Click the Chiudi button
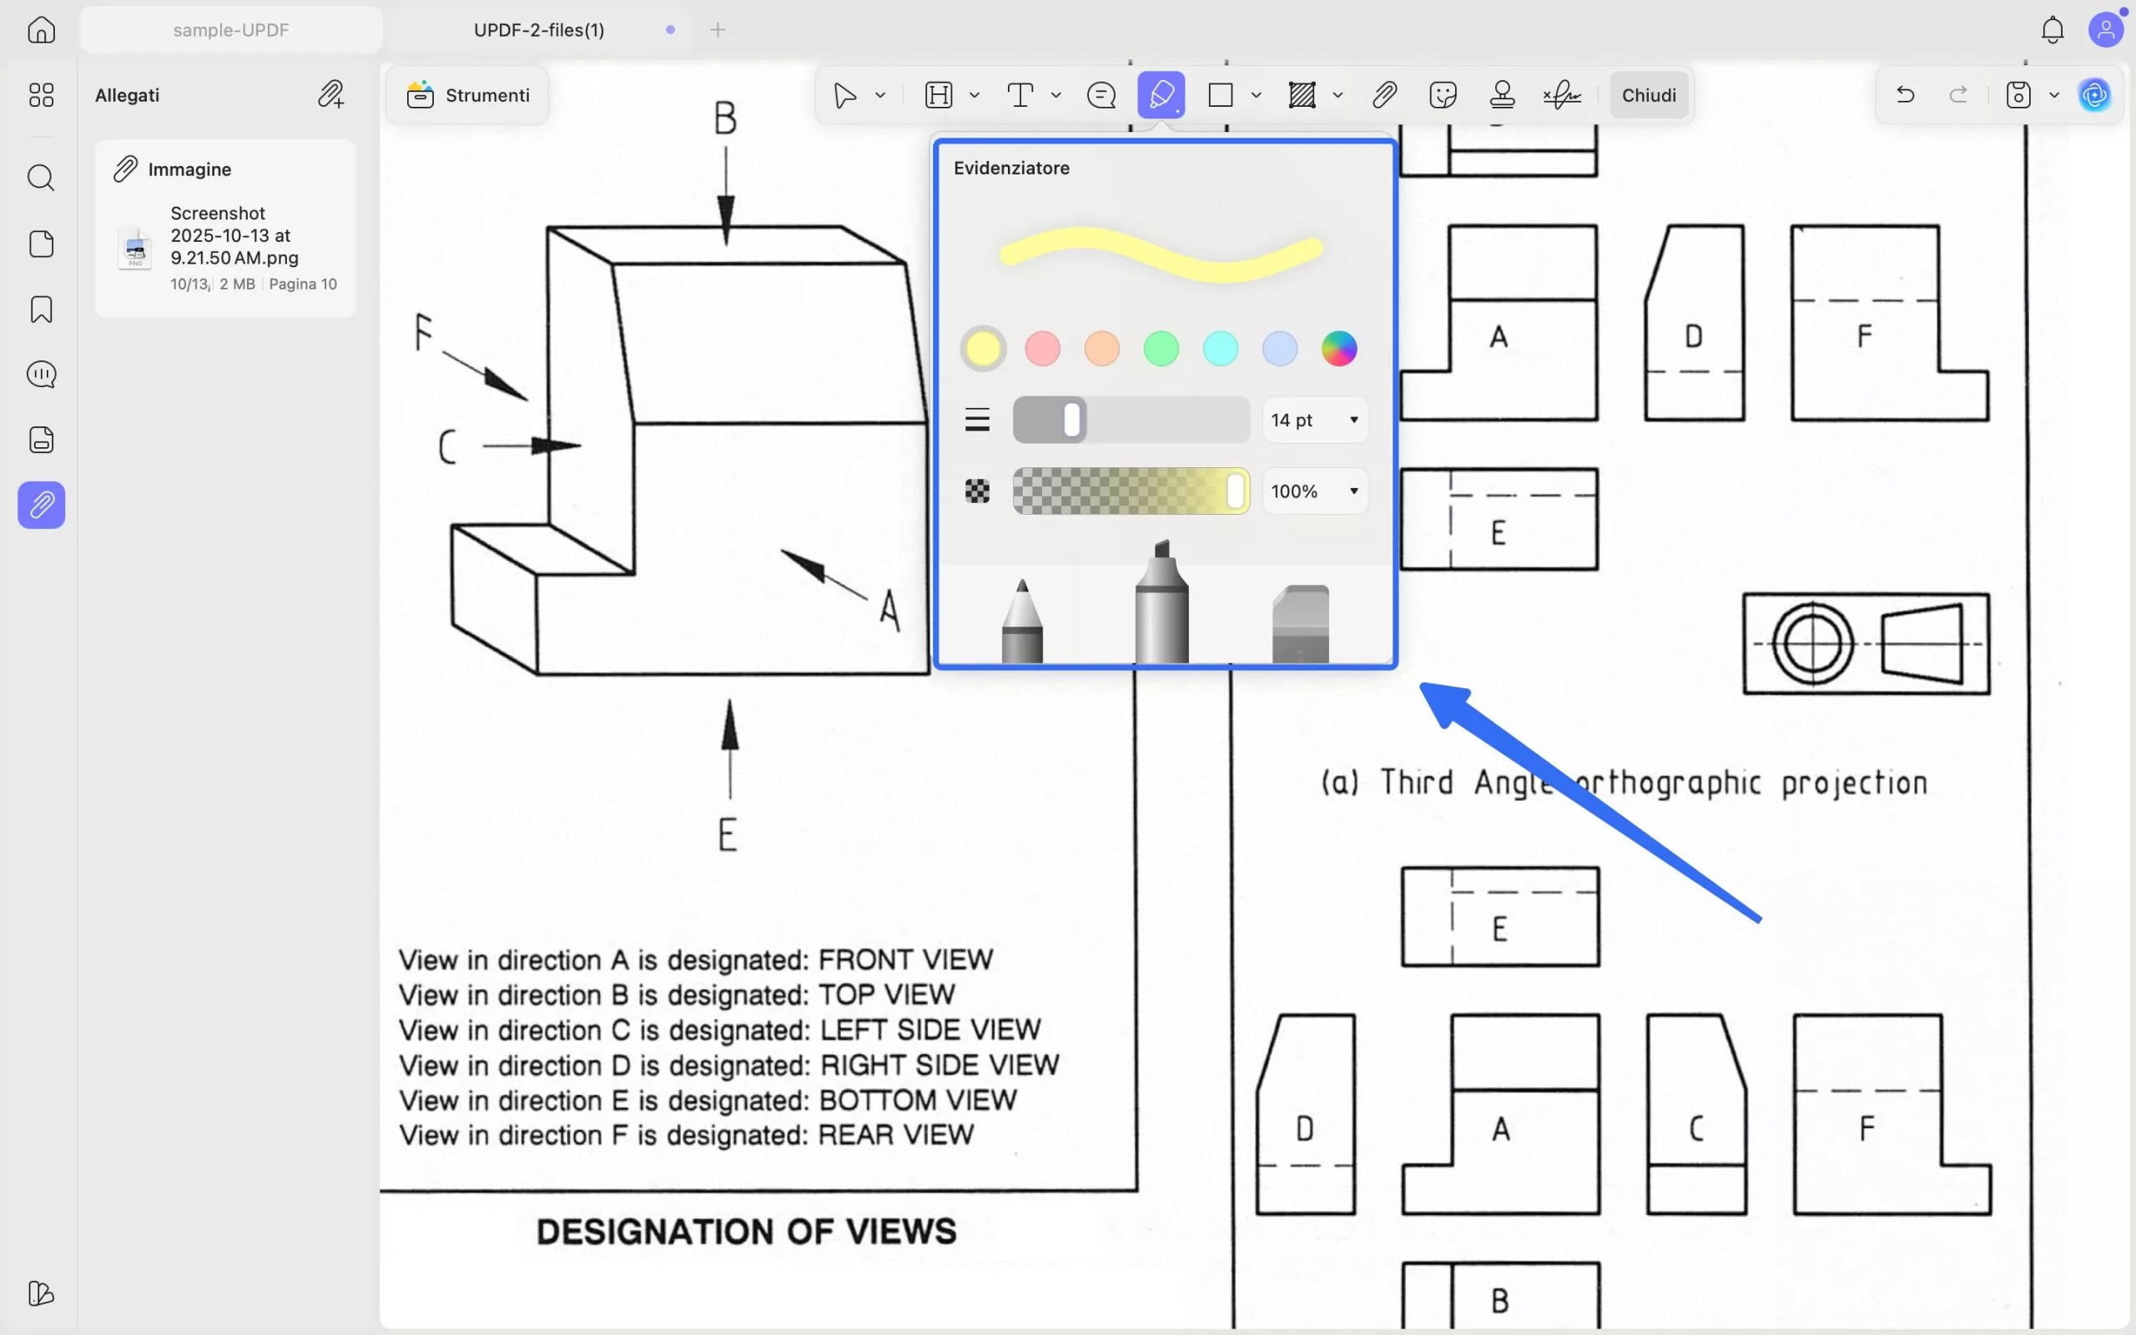The image size is (2136, 1335). pos(1648,94)
